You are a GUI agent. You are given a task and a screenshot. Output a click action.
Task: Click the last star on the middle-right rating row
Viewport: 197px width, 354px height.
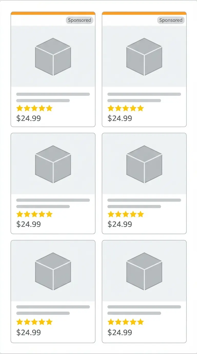(x=141, y=214)
